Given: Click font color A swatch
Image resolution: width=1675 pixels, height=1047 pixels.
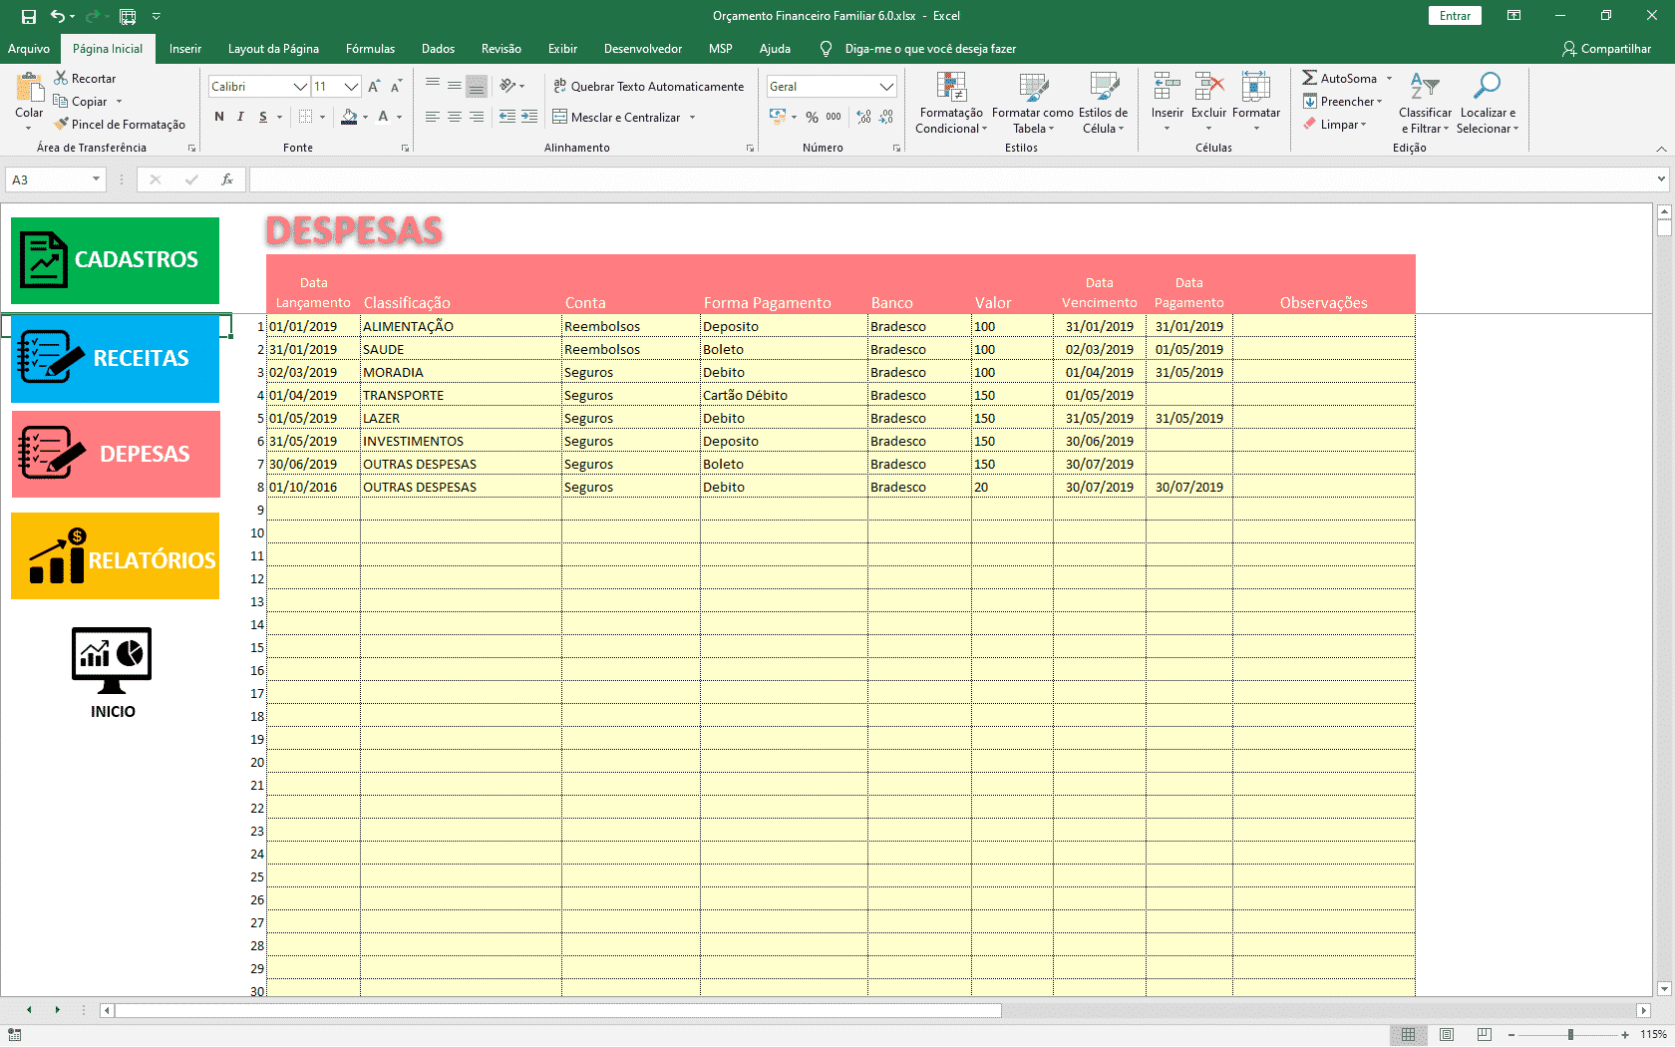Looking at the screenshot, I should tap(384, 117).
